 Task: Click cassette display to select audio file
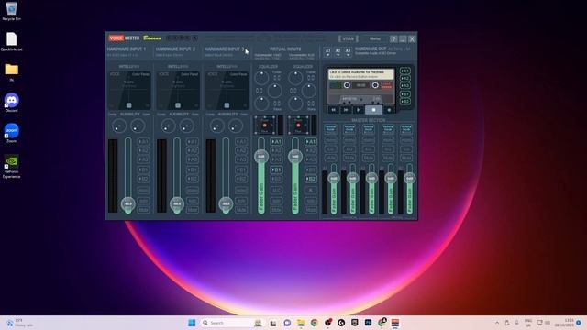(x=360, y=73)
